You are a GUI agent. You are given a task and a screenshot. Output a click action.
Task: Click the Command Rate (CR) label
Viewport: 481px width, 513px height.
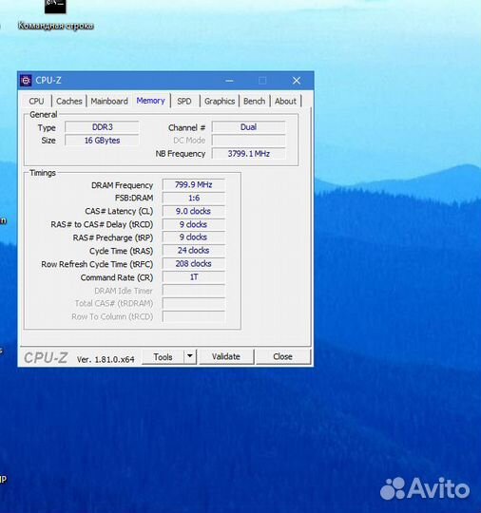pos(117,277)
